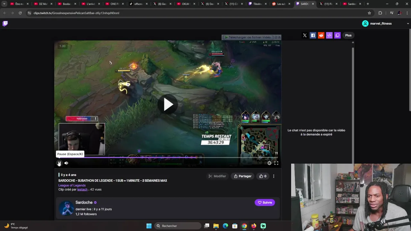Click Télécharger ce fichier Vidéo button

(248, 37)
